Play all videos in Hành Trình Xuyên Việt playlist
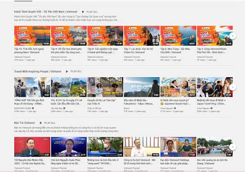 [x=90, y=12]
